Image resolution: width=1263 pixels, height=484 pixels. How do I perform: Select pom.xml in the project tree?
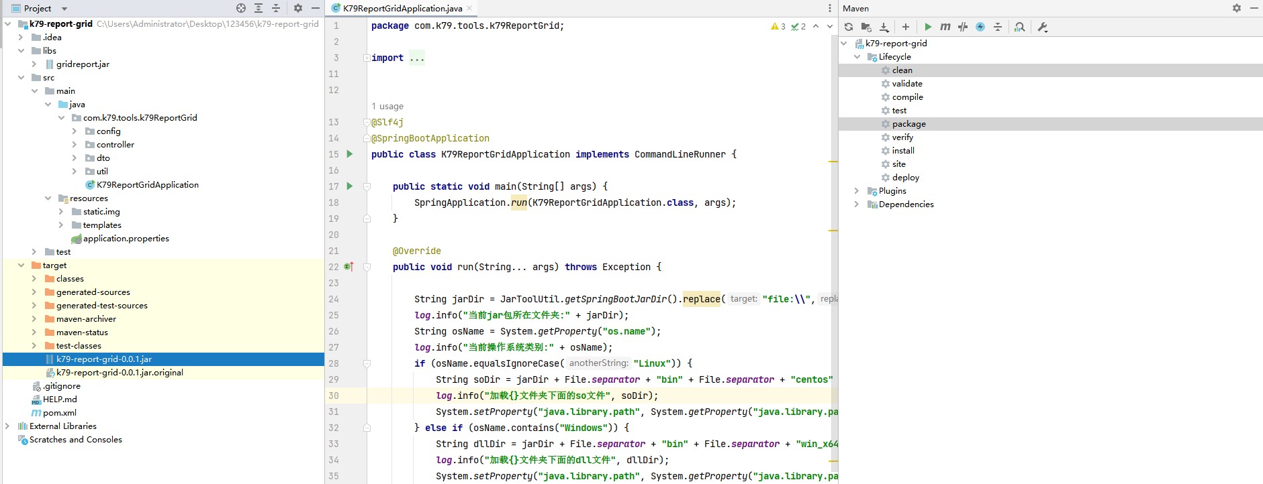[59, 413]
